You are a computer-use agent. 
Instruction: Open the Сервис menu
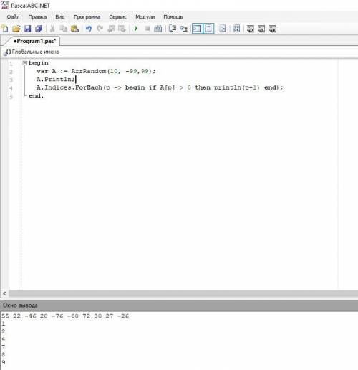click(x=118, y=17)
